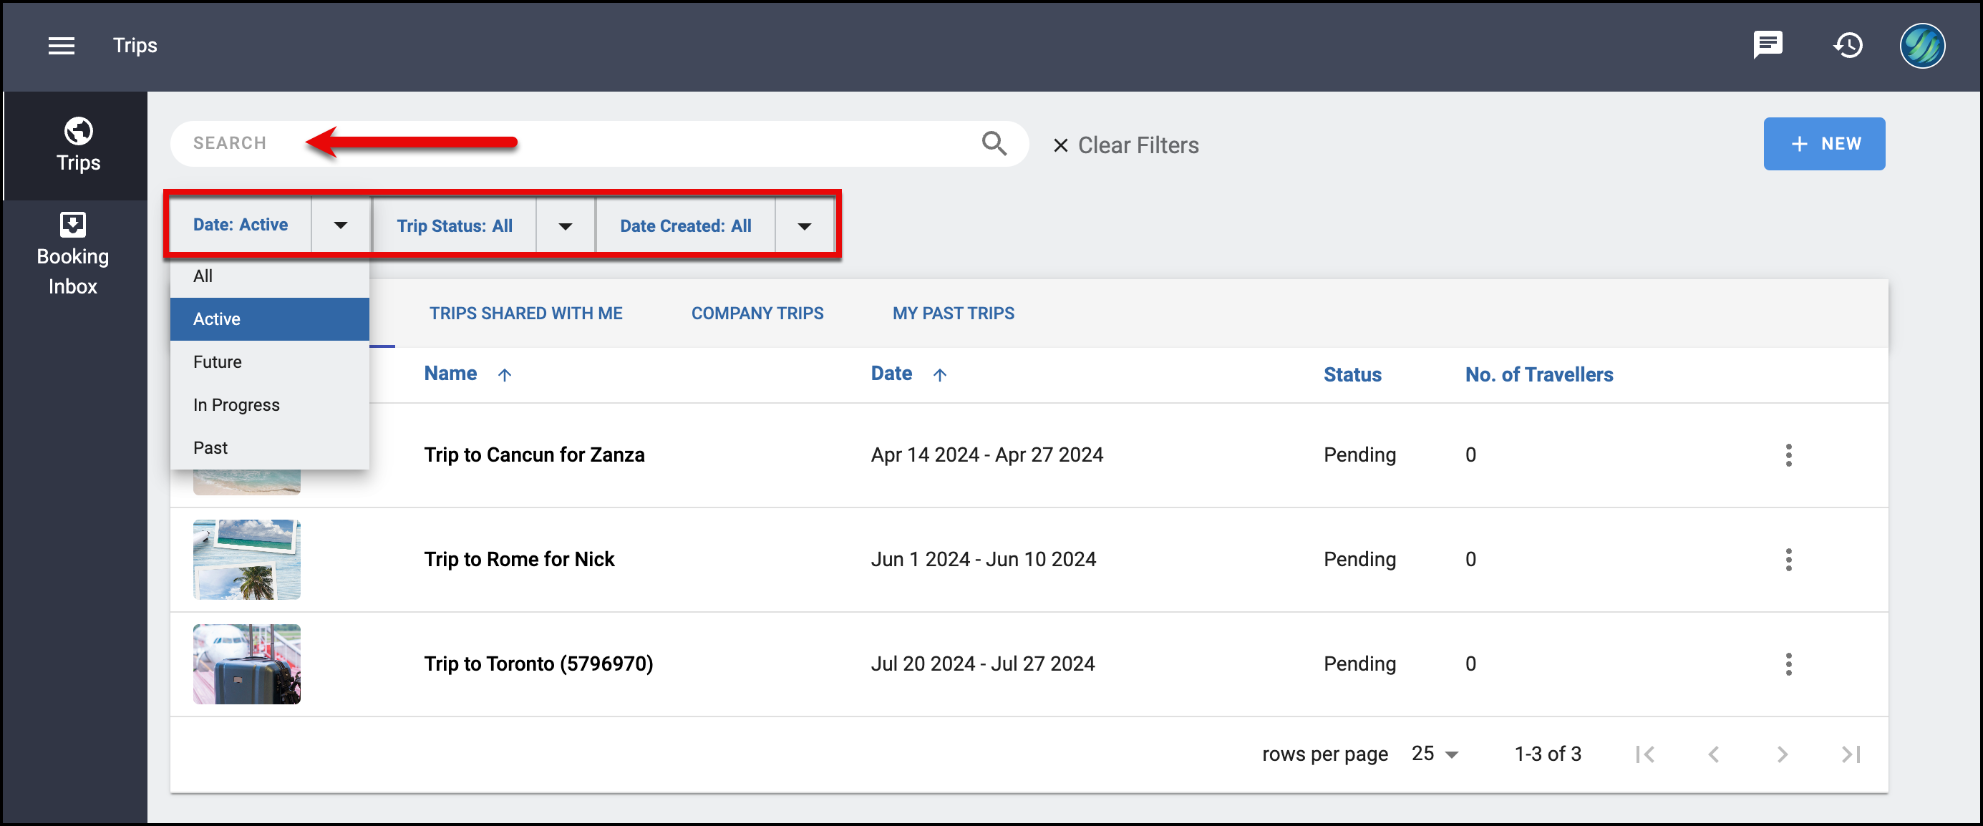Open options menu for Trip to Cancun
The image size is (1983, 826).
click(1788, 455)
